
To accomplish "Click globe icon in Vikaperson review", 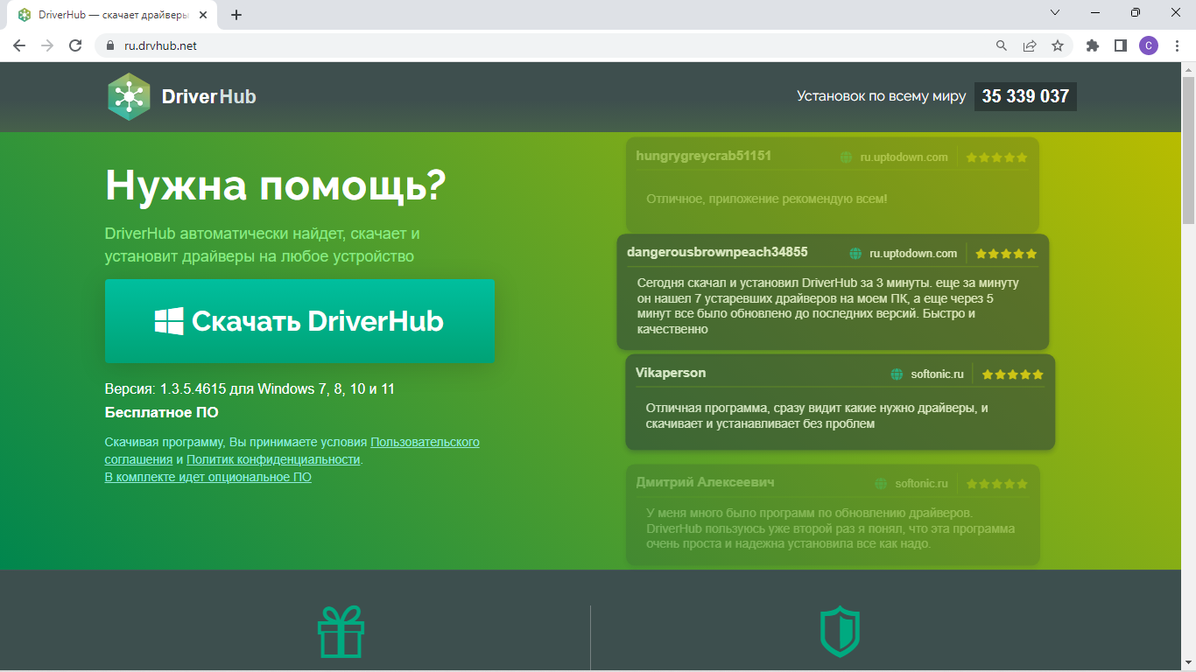I will click(x=897, y=374).
